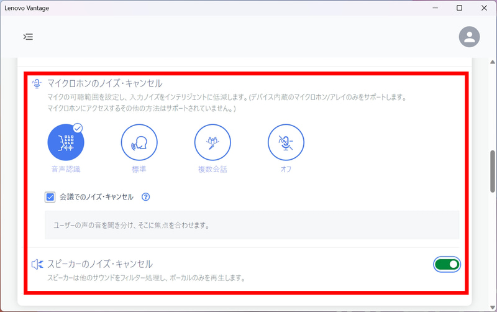Click the help icon beside 会議でのノイズ・キャンセル
The width and height of the screenshot is (497, 312).
[x=145, y=197]
